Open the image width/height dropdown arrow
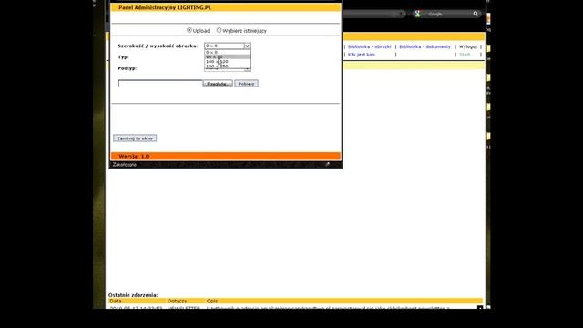Viewport: 583px width, 328px height. point(247,46)
